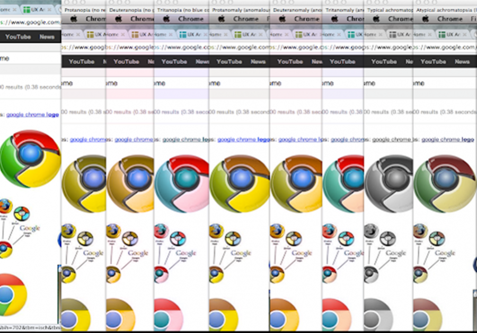Click the flat Chrome logo in the Tritanopia window

point(169,314)
